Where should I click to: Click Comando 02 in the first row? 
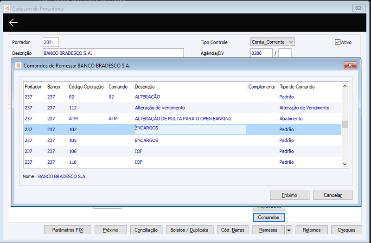click(111, 97)
